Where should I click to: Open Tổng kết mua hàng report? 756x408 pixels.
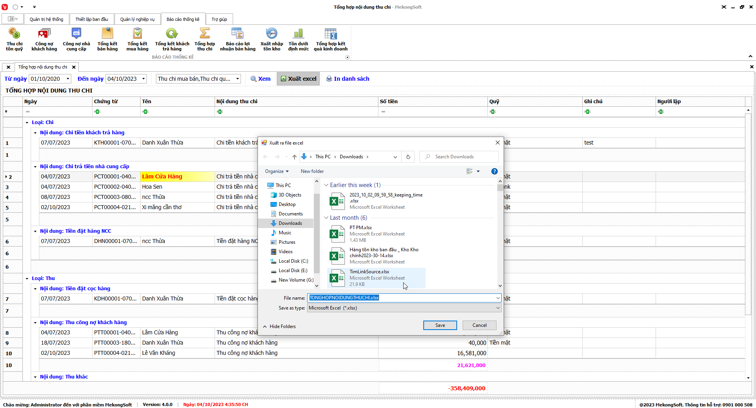[x=137, y=39]
